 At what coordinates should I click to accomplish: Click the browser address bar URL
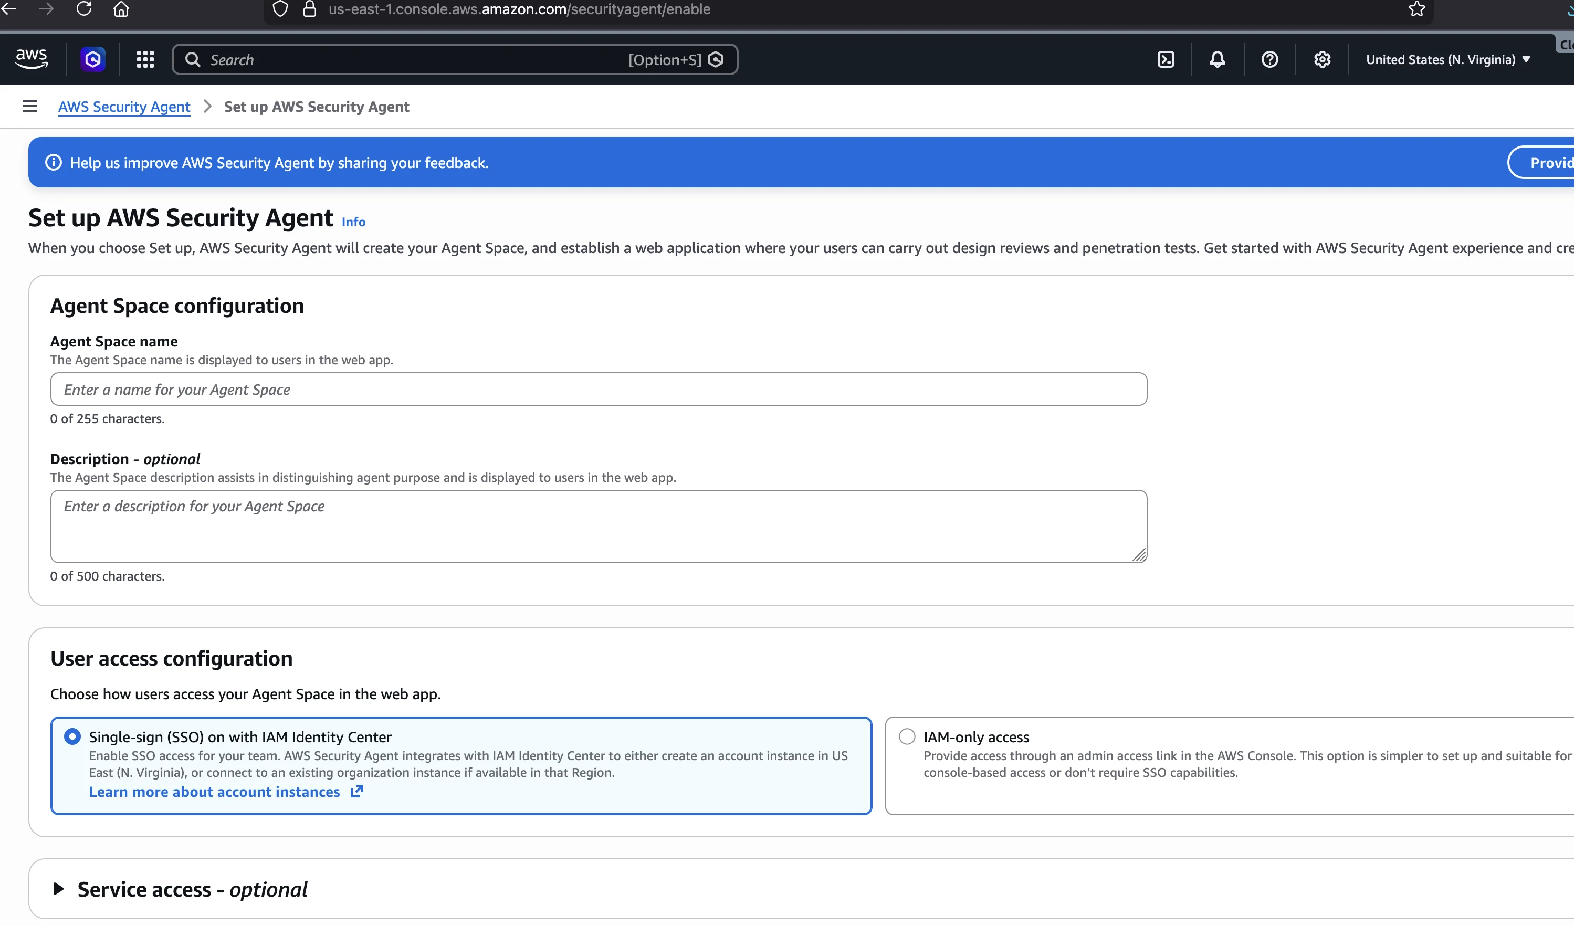[x=519, y=9]
